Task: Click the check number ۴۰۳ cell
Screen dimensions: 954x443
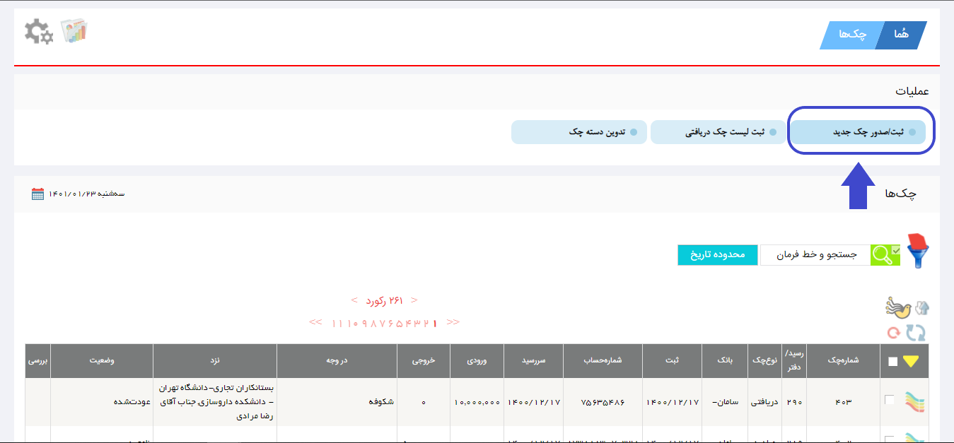Action: [844, 402]
